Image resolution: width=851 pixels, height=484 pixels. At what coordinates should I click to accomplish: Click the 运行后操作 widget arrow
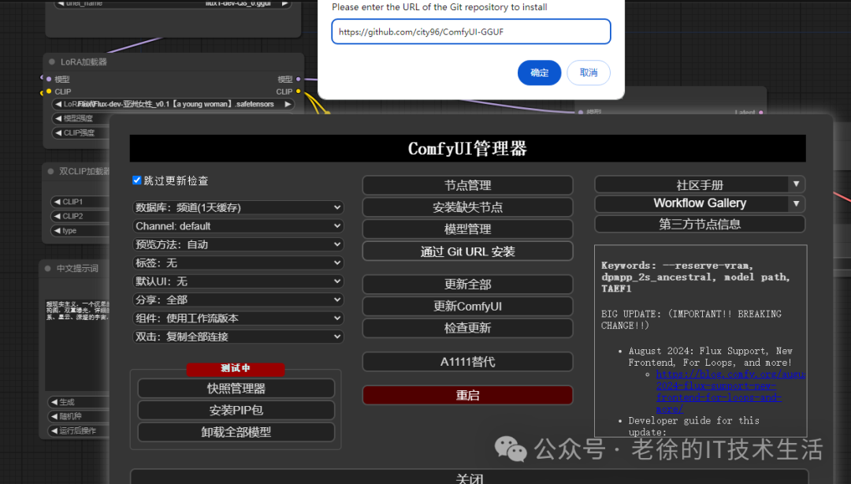tap(54, 430)
